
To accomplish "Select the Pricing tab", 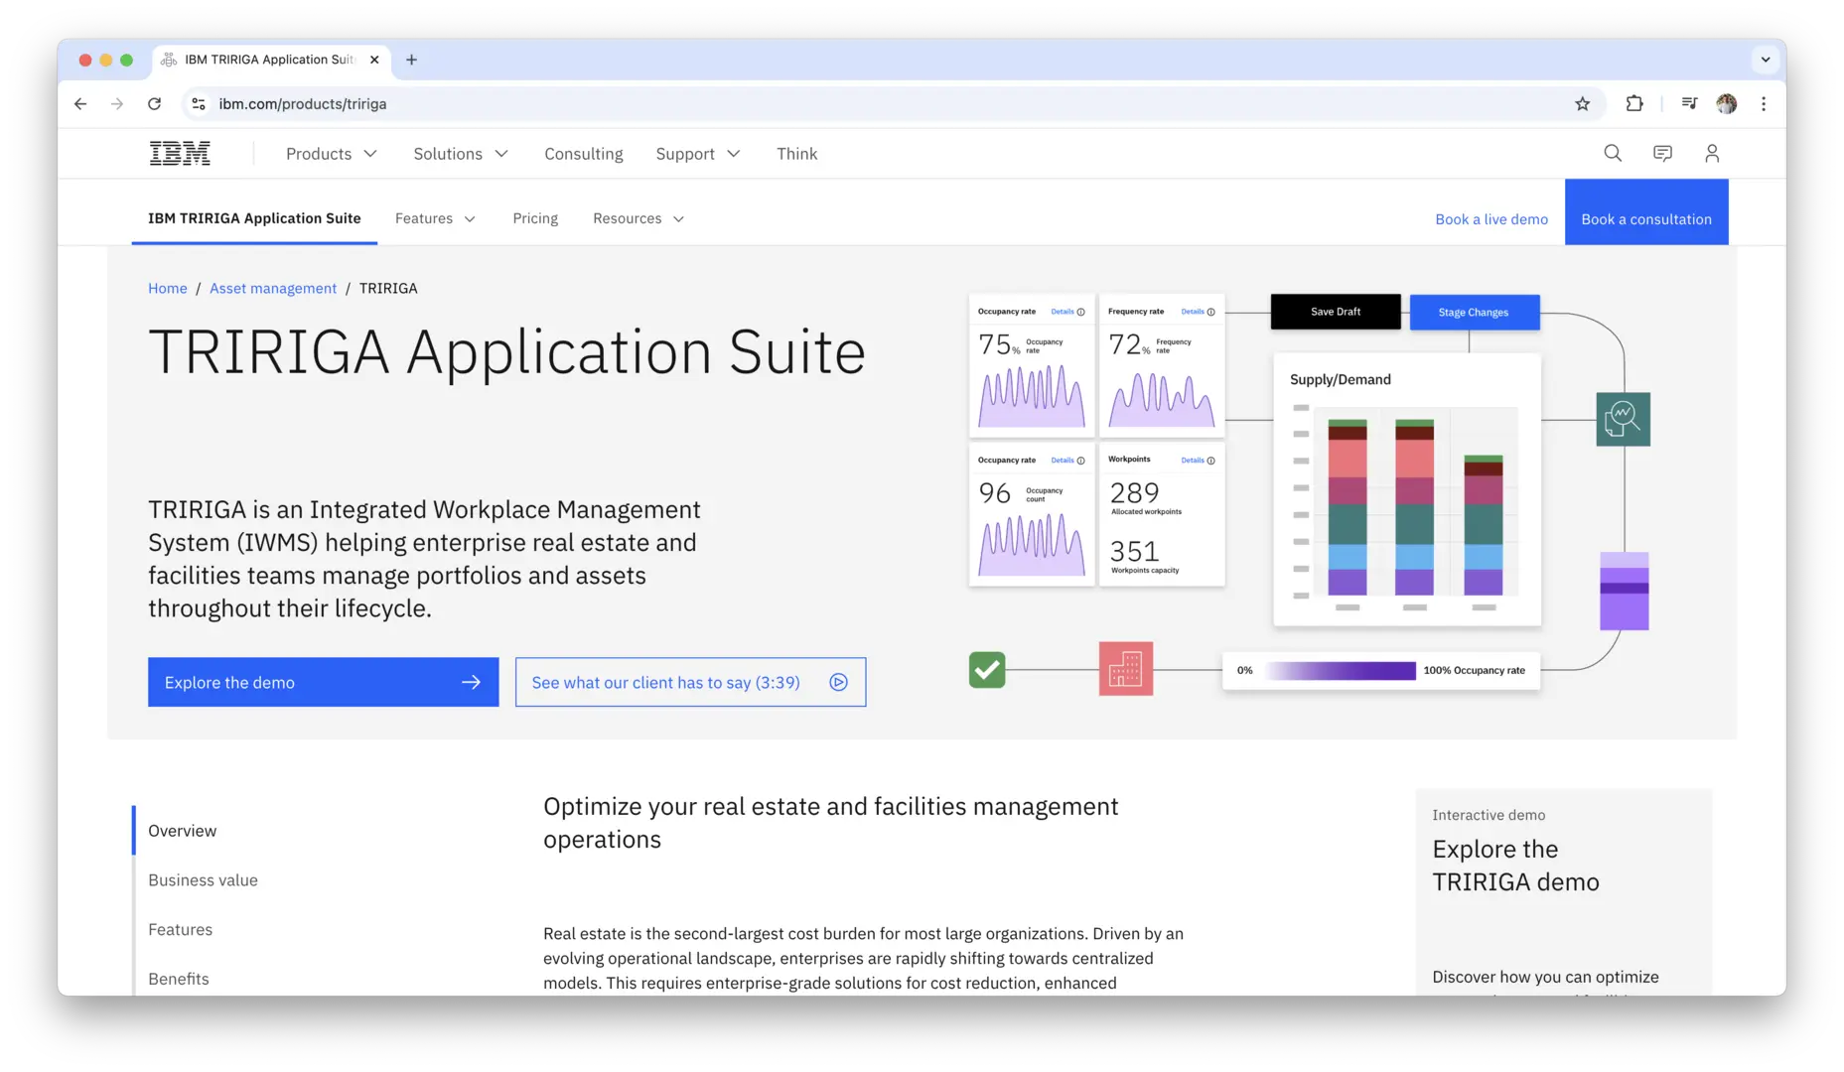I will 535,218.
